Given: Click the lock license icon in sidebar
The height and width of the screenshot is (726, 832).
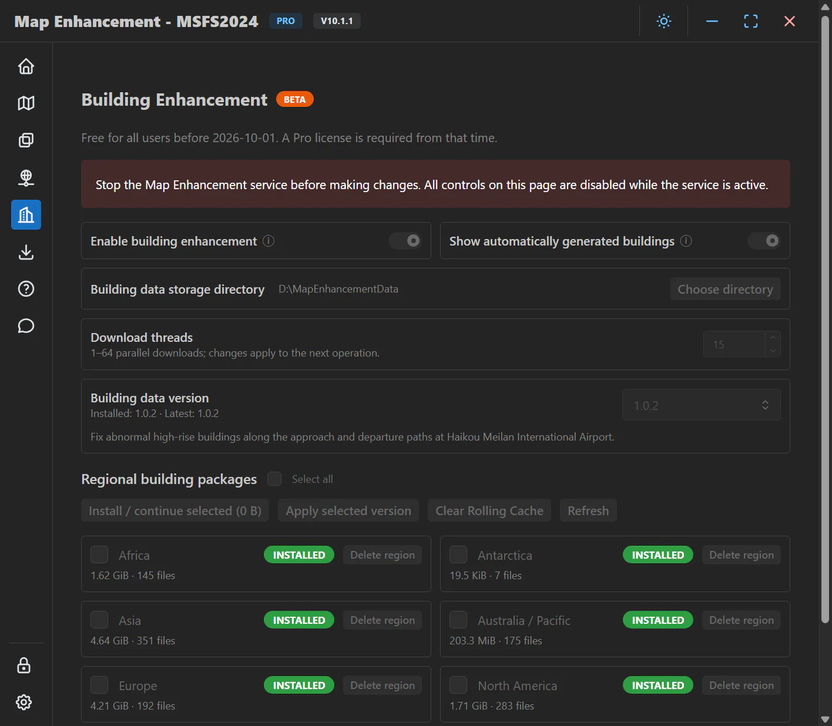Looking at the screenshot, I should [x=24, y=665].
